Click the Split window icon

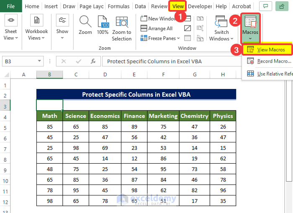pyautogui.click(x=188, y=18)
